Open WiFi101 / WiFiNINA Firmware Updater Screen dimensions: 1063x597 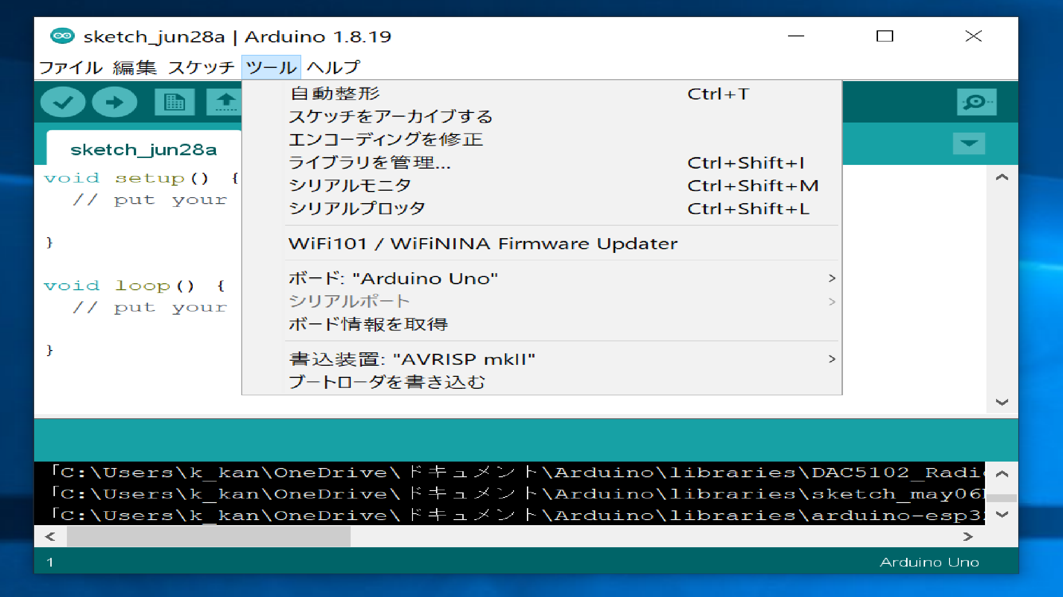(542, 243)
